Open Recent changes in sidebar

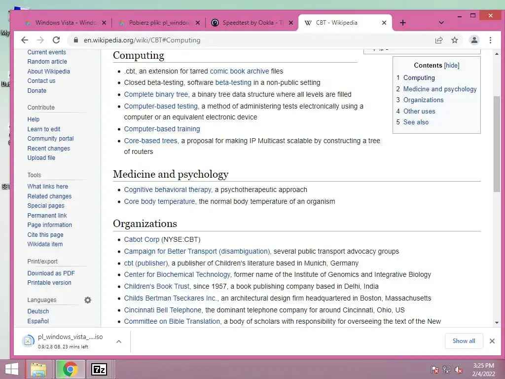tap(49, 148)
